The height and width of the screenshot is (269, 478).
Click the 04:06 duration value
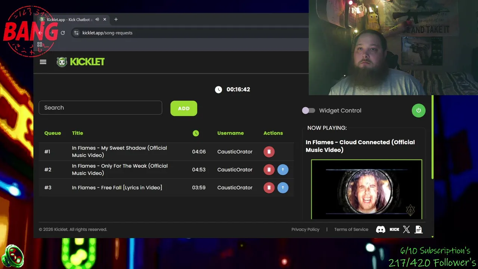tap(199, 152)
